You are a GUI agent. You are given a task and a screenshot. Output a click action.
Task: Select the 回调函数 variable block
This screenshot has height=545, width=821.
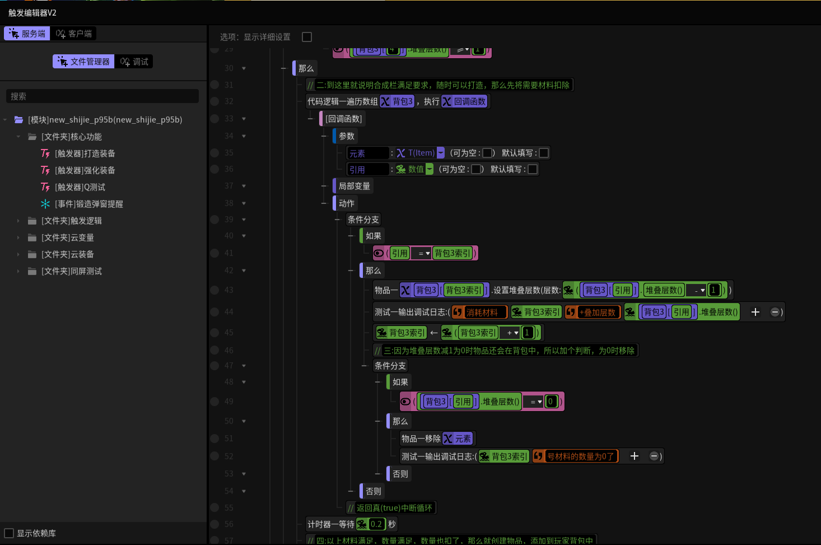[x=464, y=101]
